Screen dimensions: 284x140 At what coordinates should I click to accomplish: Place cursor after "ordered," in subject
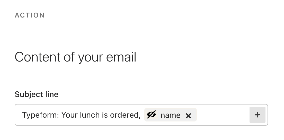[x=141, y=115]
